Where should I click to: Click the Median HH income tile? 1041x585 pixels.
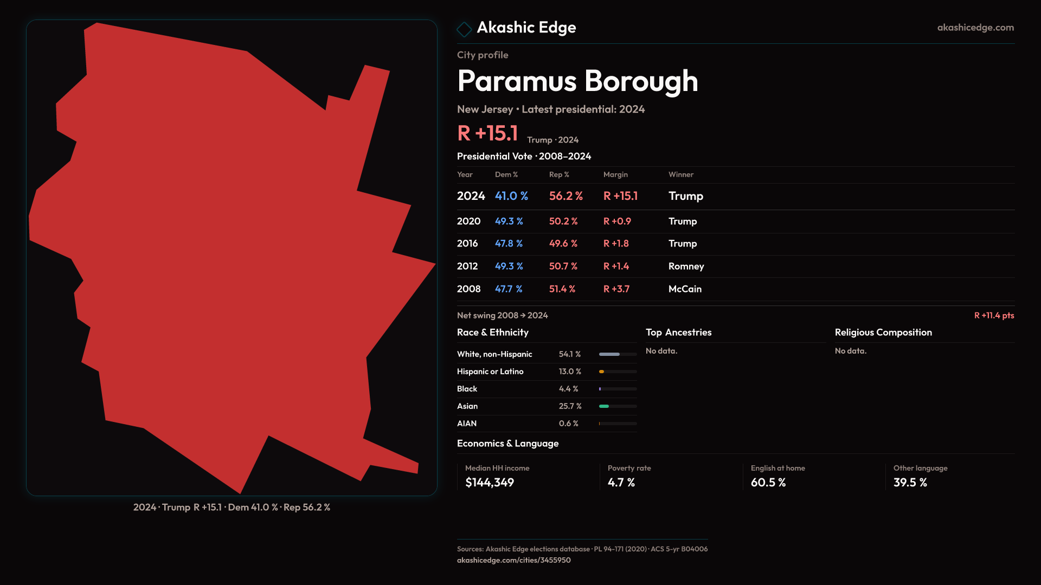click(526, 476)
